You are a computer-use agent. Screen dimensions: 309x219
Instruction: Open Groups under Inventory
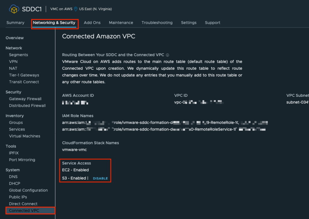tap(16, 122)
